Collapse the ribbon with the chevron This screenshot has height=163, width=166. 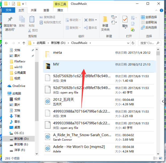coord(156,10)
